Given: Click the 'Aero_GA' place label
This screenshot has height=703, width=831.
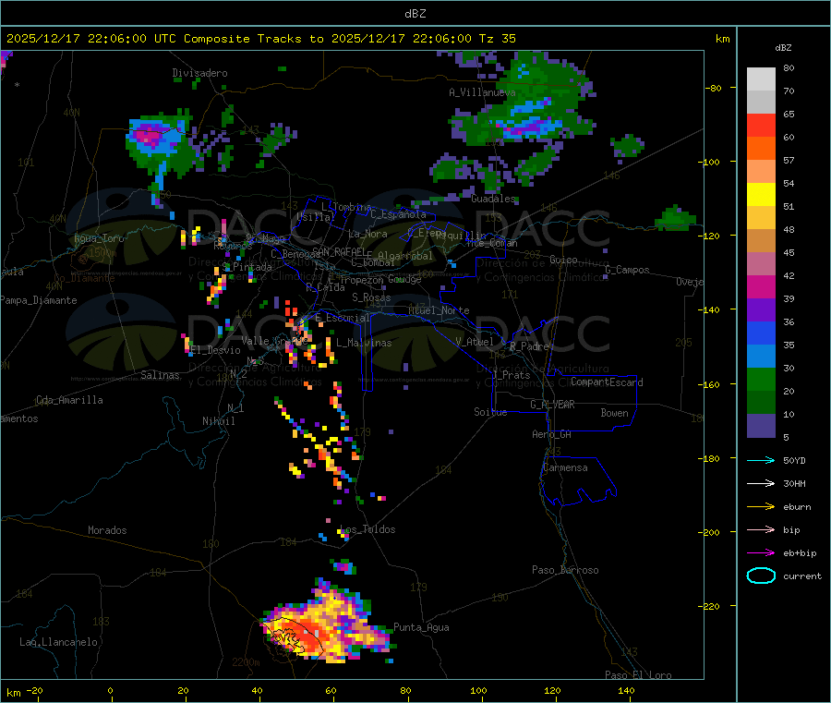Looking at the screenshot, I should click(552, 434).
